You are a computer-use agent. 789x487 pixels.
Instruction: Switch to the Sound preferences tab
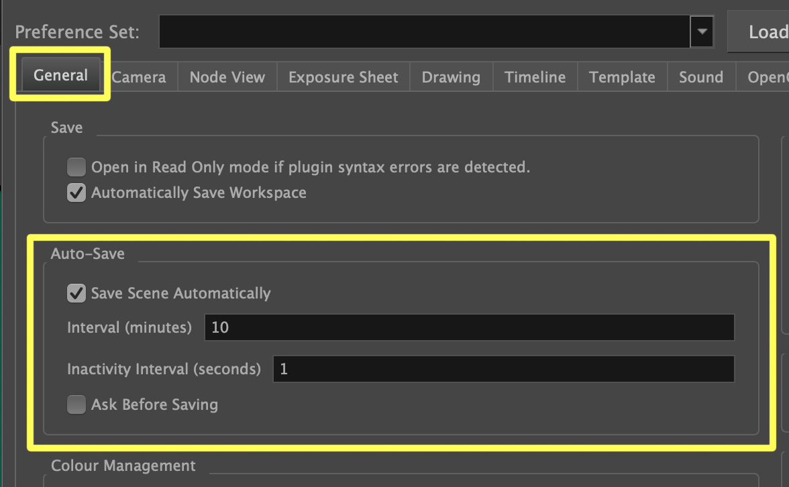point(700,76)
